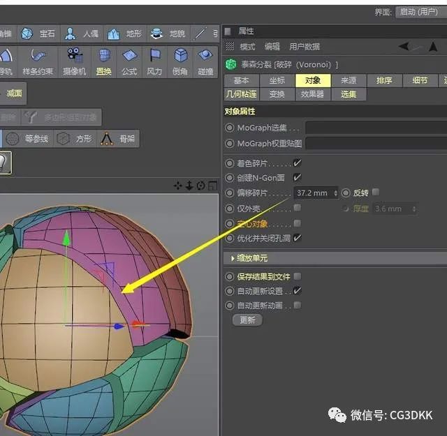Image resolution: width=447 pixels, height=436 pixels.
Task: Select the 置换 displacer deformer
Action: point(104,62)
